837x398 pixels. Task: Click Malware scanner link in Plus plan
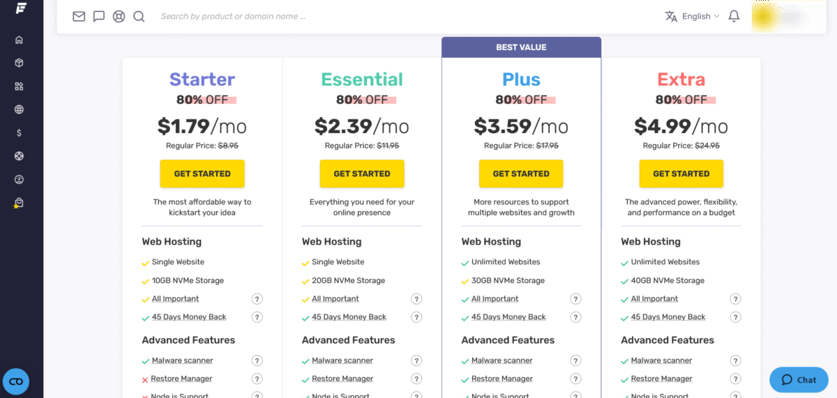pyautogui.click(x=502, y=360)
